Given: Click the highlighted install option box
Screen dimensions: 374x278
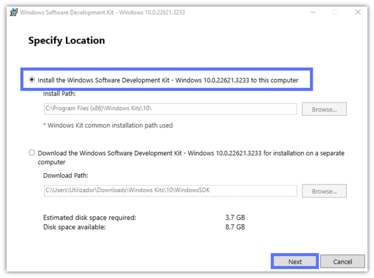Looking at the screenshot, I should pos(168,80).
